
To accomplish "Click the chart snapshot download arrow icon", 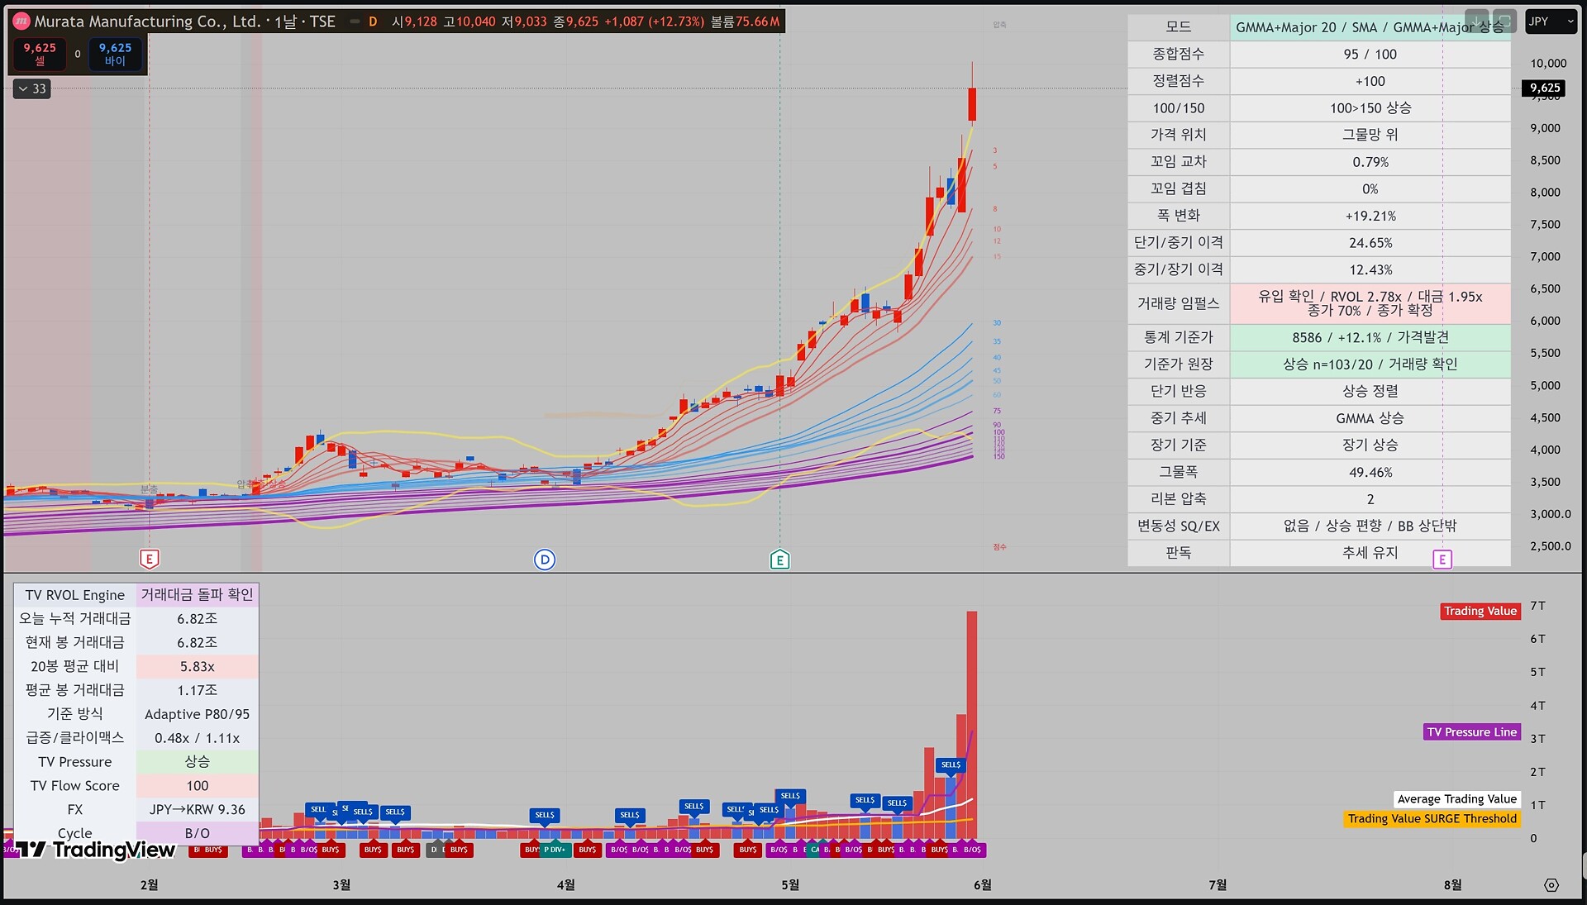I will (1476, 21).
